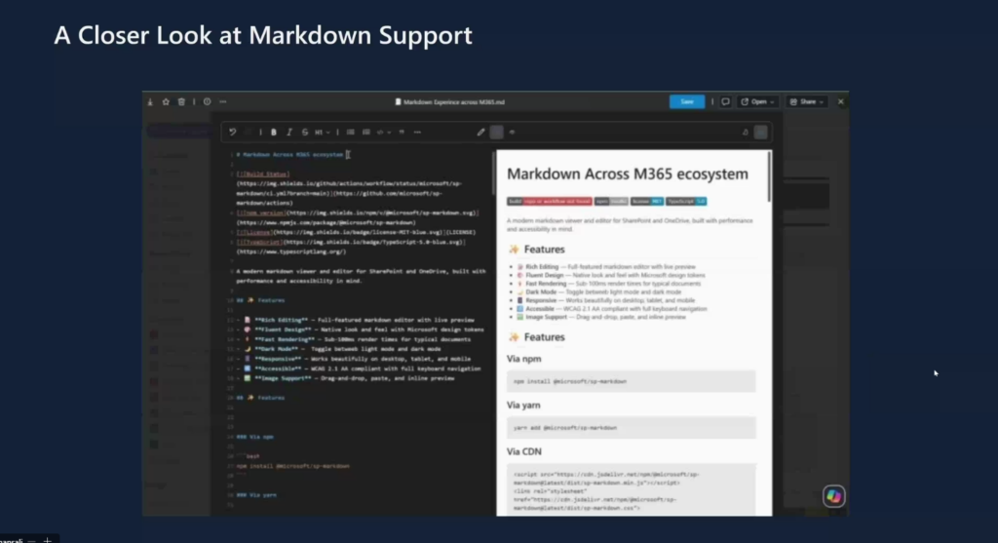Click the Undo arrow in editor toolbar
Screen dimensions: 998x543
tap(233, 132)
